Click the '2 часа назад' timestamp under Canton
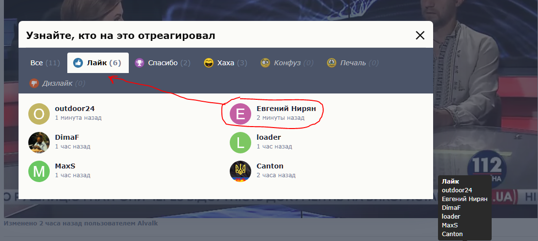Viewport: 538px width, 241px height. pyautogui.click(x=276, y=175)
